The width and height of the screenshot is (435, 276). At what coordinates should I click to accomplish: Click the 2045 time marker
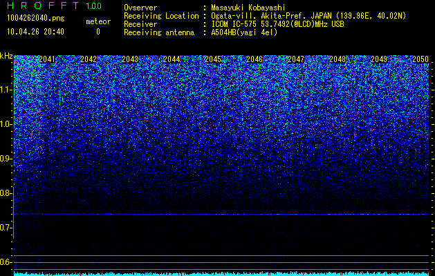coord(213,59)
